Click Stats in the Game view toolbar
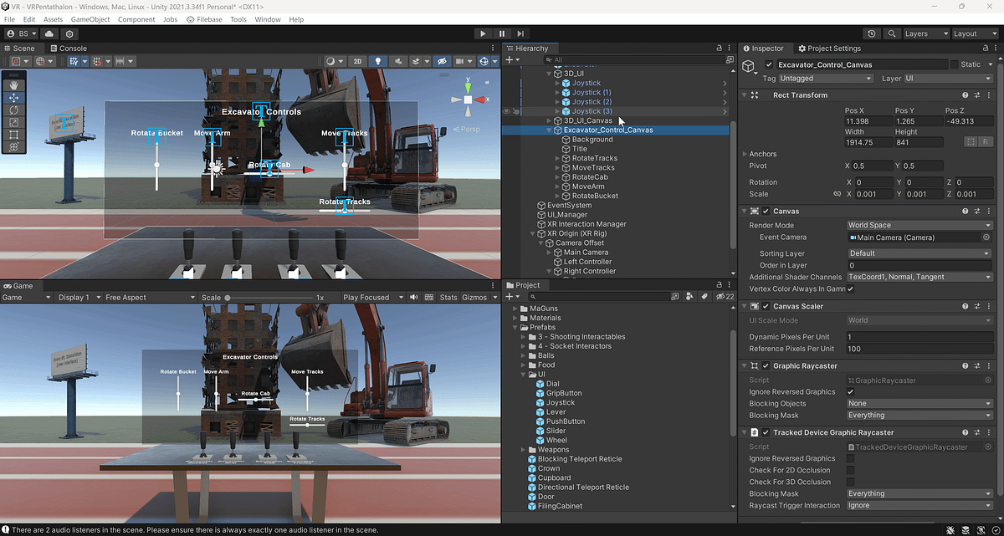Viewport: 1004px width, 536px height. click(448, 296)
